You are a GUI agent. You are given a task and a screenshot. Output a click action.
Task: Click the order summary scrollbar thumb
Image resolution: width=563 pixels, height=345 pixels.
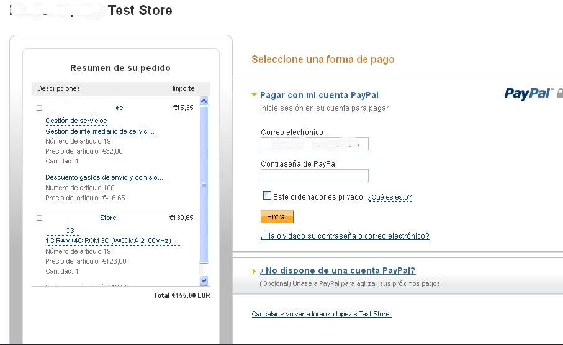click(x=204, y=185)
